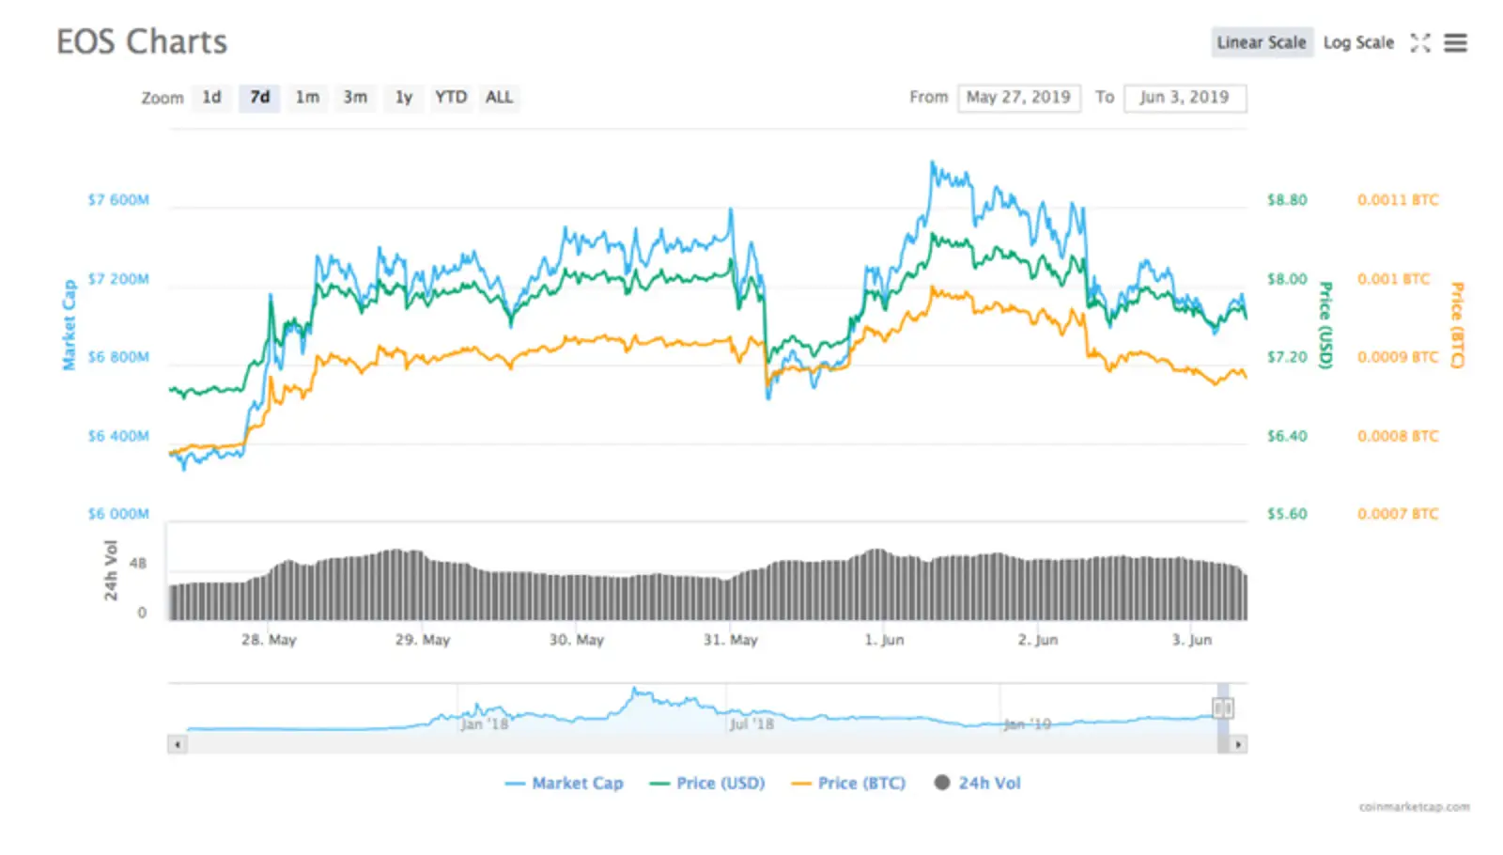Toggle the Market Cap series legend

pyautogui.click(x=565, y=783)
